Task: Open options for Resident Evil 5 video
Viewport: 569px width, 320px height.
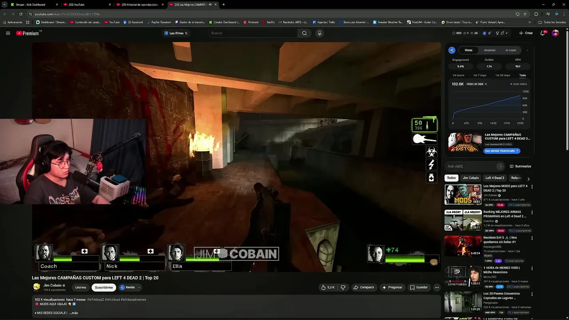Action: tap(532, 238)
